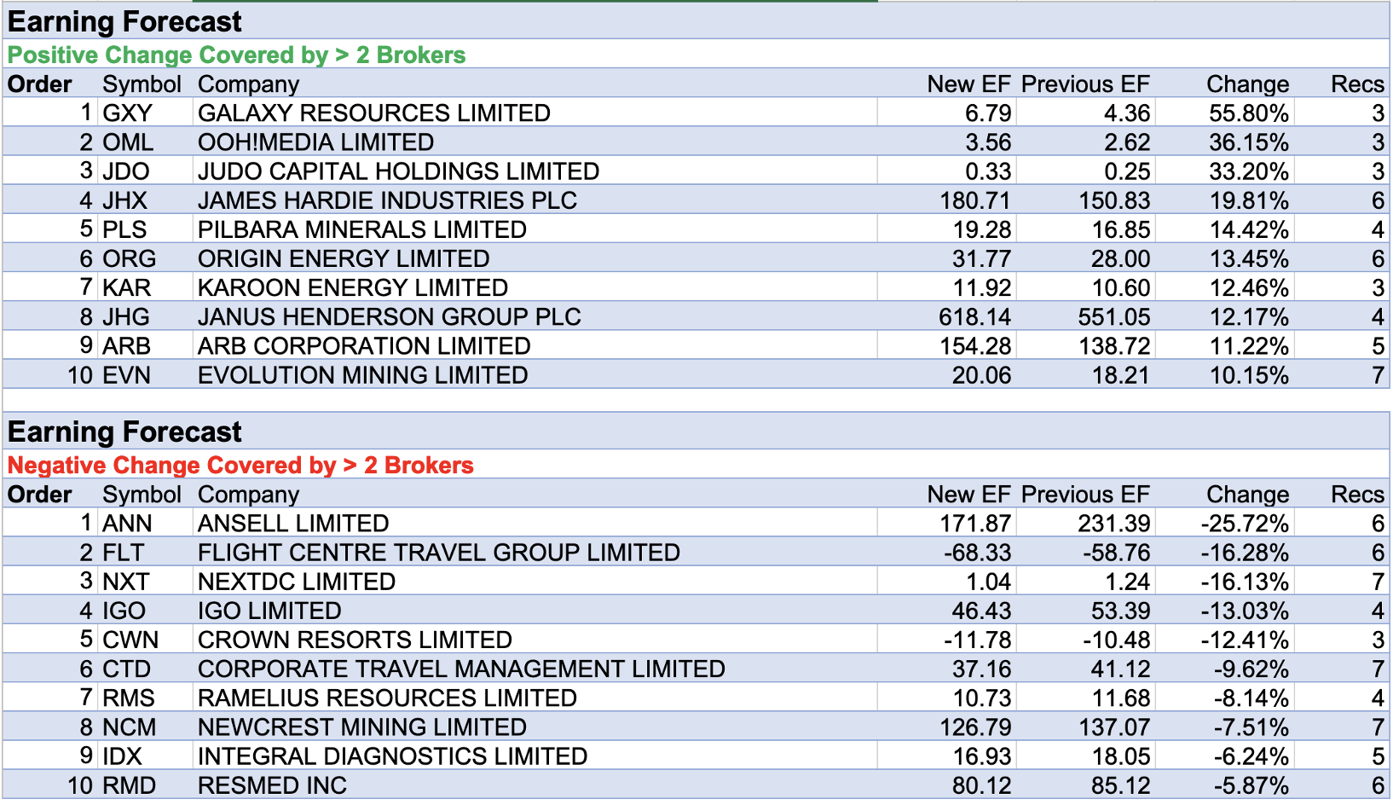The width and height of the screenshot is (1393, 805).
Task: Click the Recs header in the positive table
Action: (1356, 84)
